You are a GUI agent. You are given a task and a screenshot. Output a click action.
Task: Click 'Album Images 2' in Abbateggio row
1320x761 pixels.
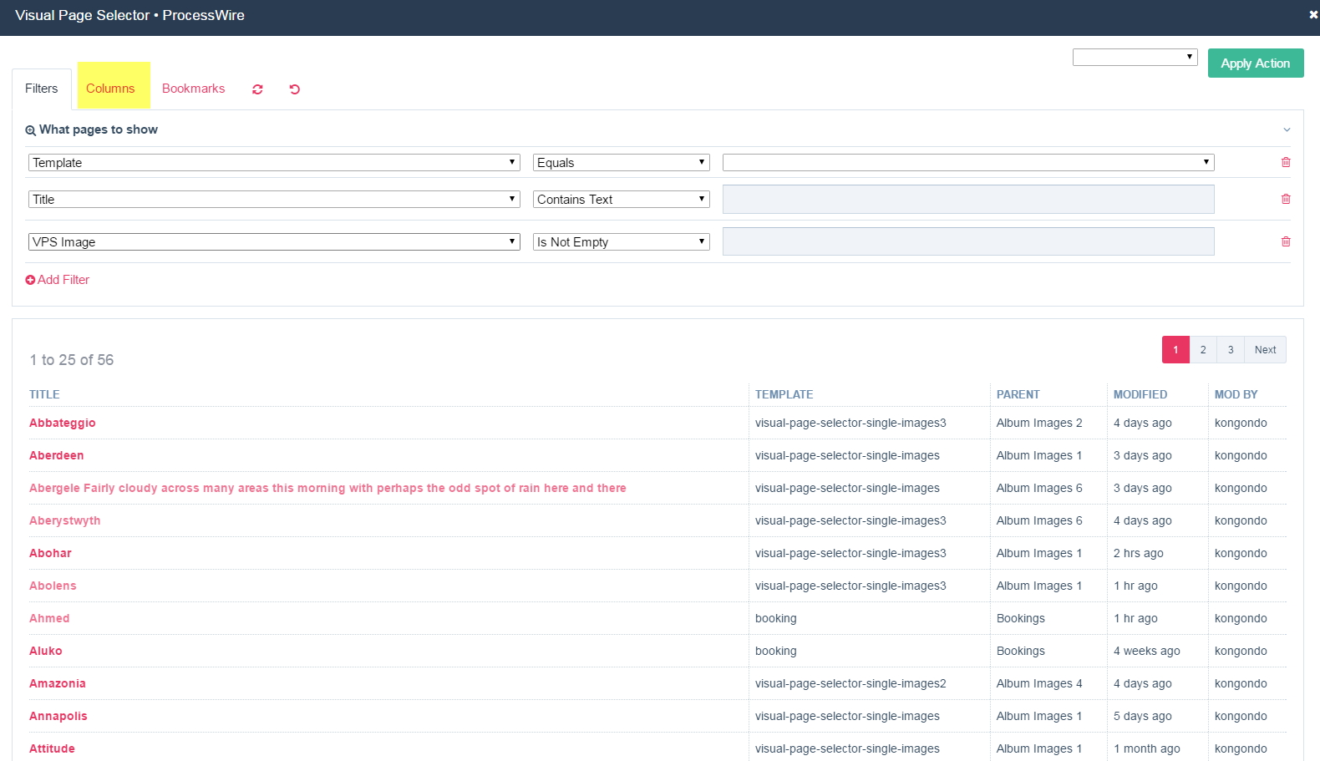1039,423
